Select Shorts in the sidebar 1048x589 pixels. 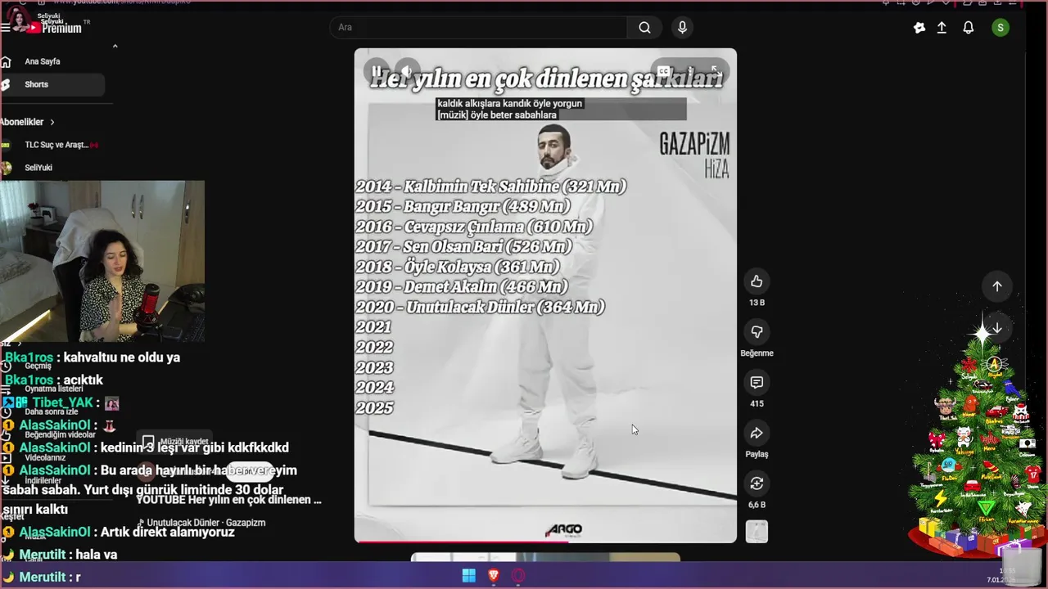tap(53, 84)
